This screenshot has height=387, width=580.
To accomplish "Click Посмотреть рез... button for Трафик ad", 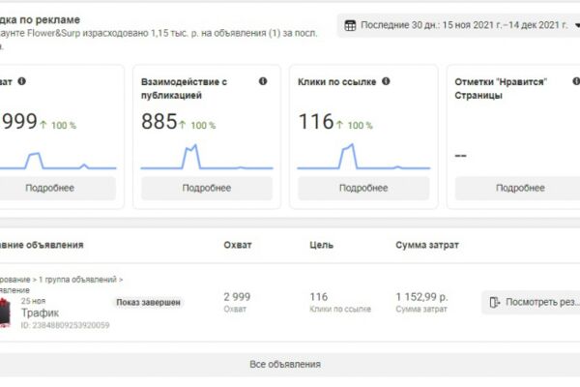I will pos(531,302).
